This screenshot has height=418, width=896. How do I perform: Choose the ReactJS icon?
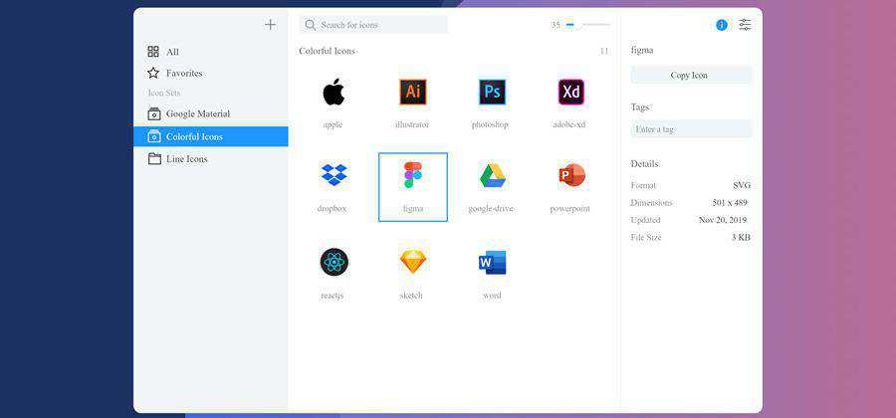334,262
